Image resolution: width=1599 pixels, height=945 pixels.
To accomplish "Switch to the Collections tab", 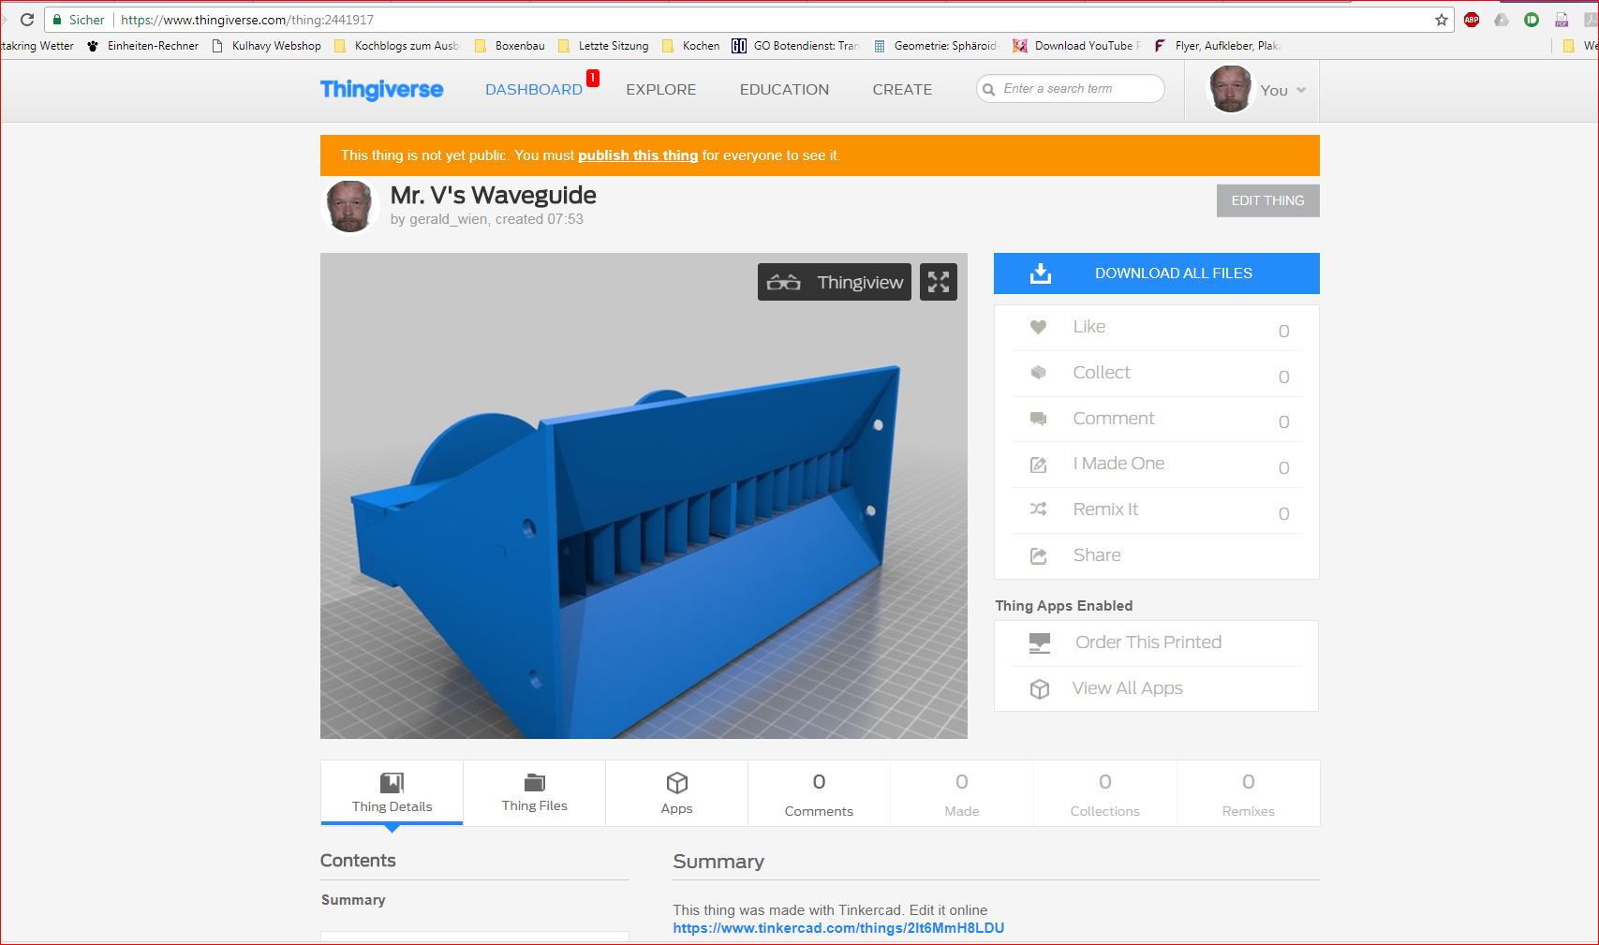I will pyautogui.click(x=1105, y=793).
